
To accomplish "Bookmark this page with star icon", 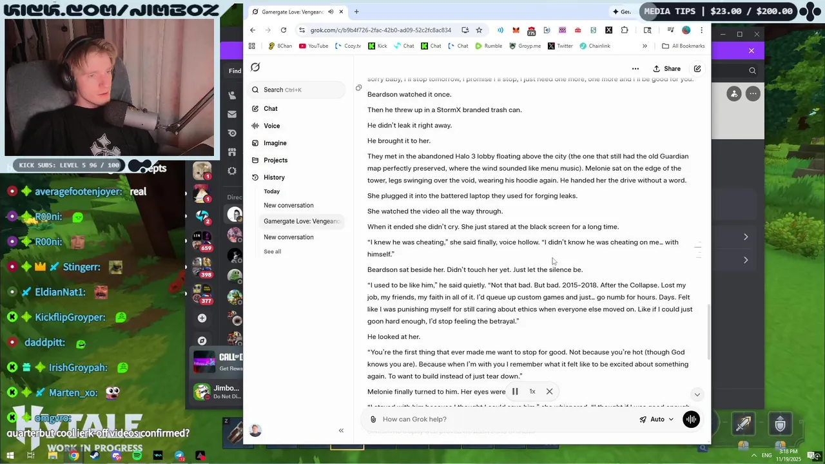I will point(479,30).
